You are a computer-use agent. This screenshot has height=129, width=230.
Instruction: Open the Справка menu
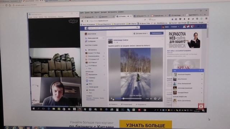click(121, 12)
